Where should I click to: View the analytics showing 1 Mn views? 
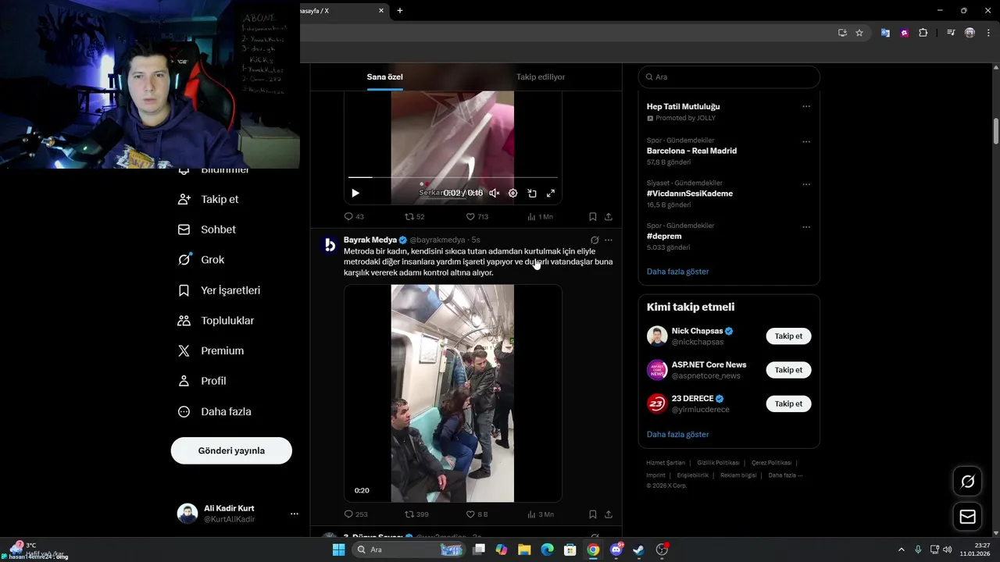pyautogui.click(x=540, y=216)
